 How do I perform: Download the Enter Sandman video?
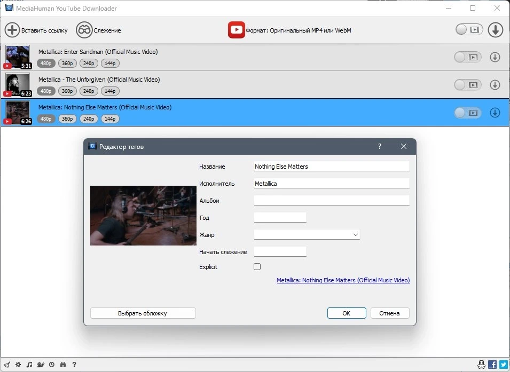pos(495,57)
